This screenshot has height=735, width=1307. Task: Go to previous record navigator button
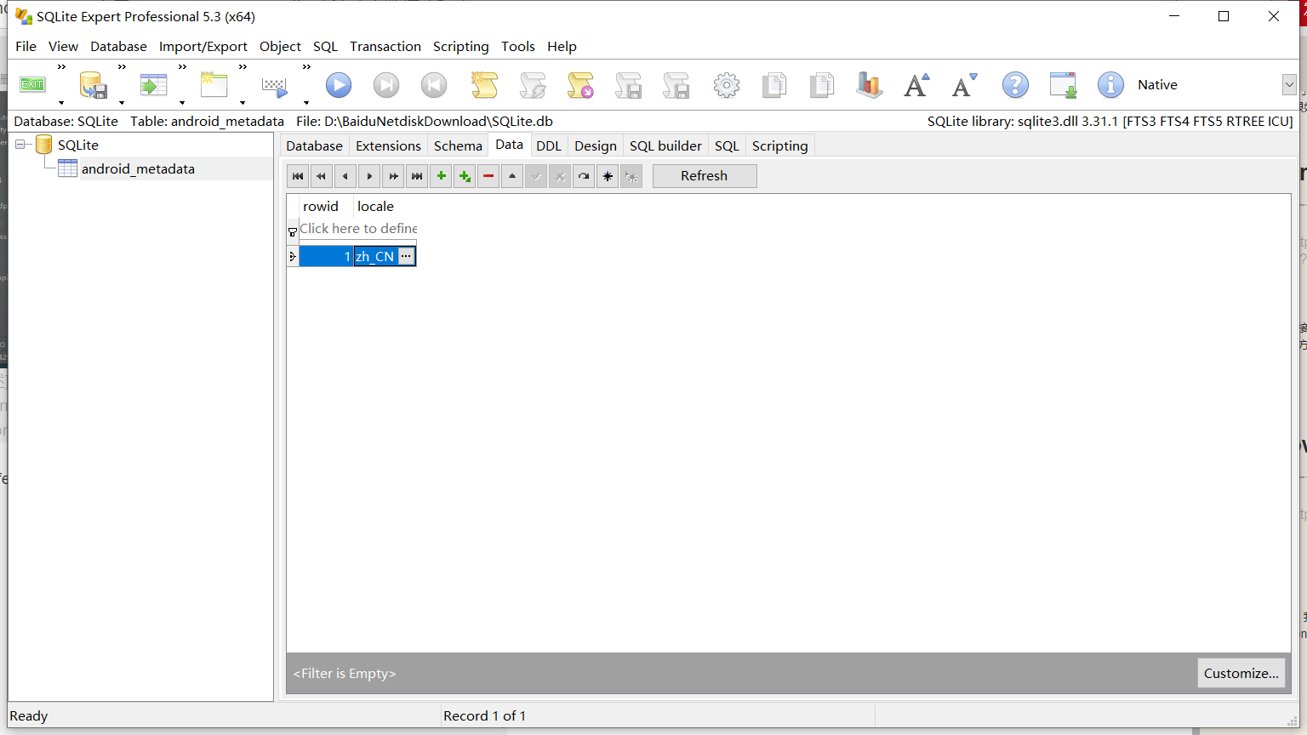[x=345, y=176]
